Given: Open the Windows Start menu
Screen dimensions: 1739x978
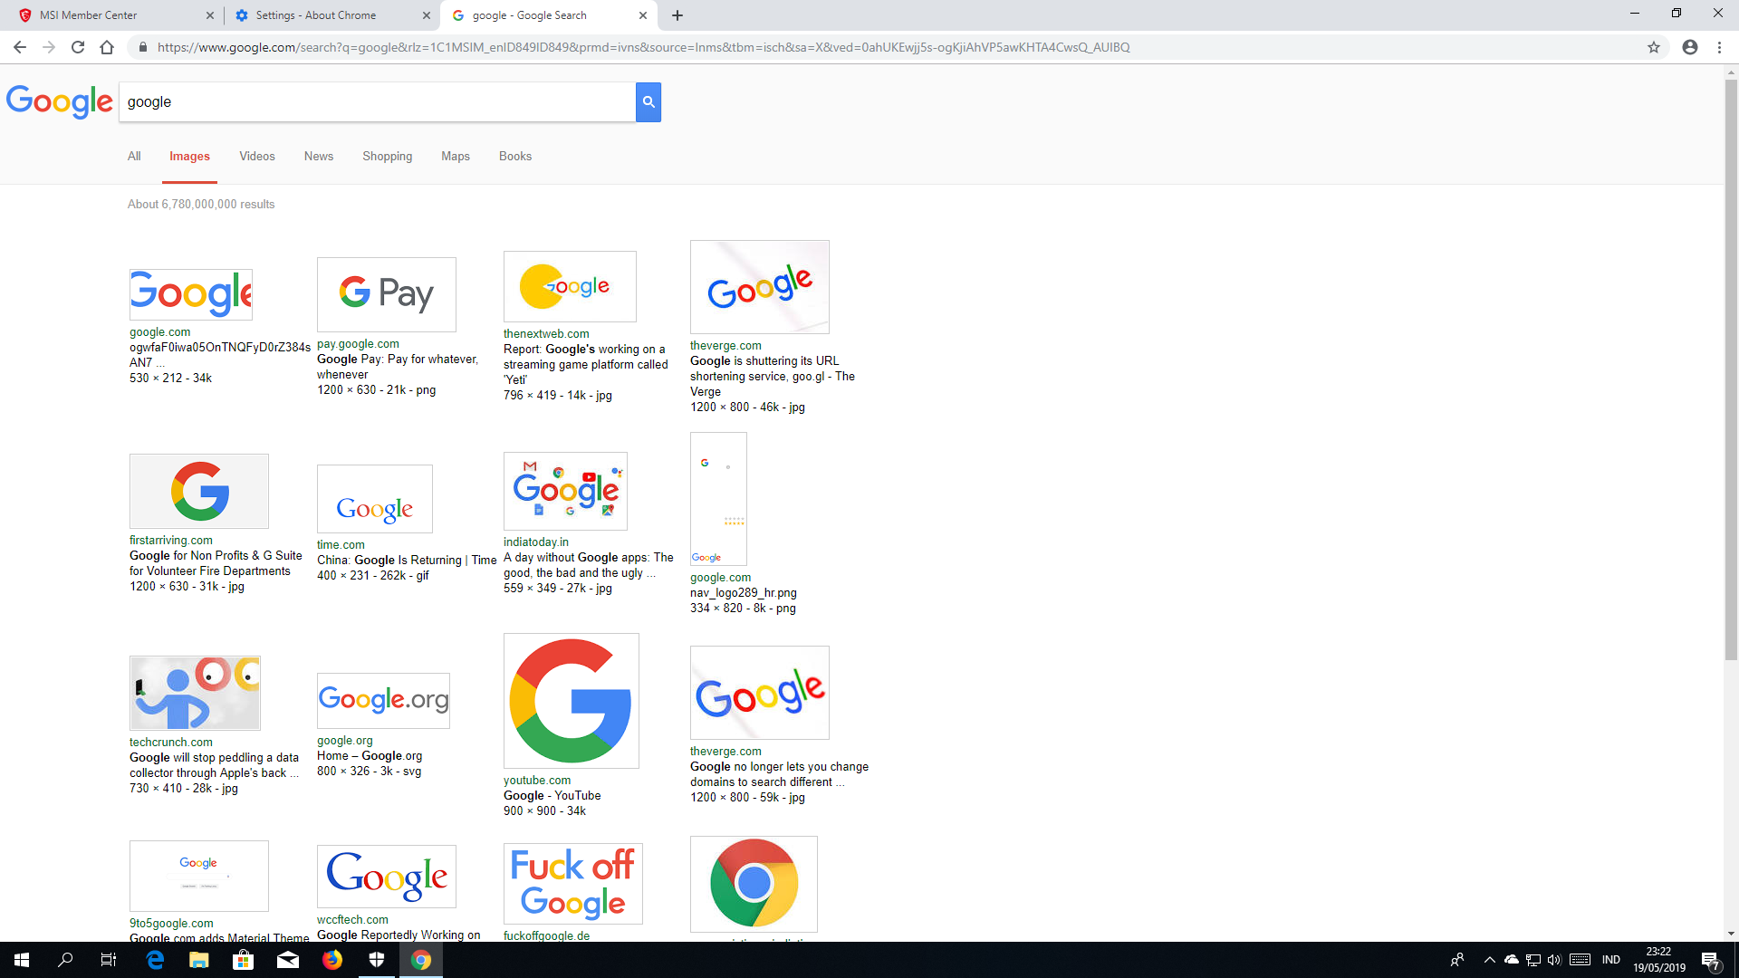Looking at the screenshot, I should tap(22, 960).
